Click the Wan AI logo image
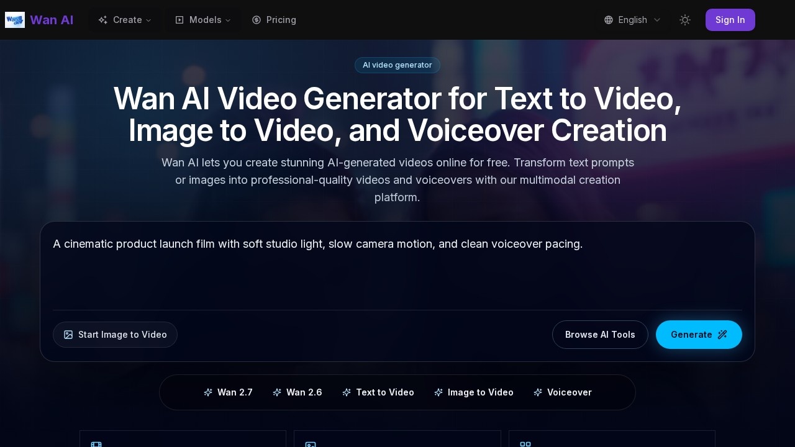 pos(15,20)
